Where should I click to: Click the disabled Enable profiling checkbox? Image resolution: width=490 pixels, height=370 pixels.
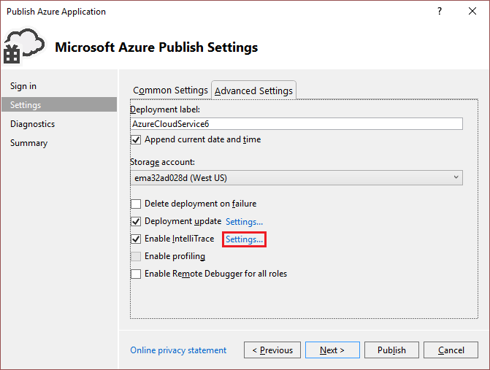point(136,256)
